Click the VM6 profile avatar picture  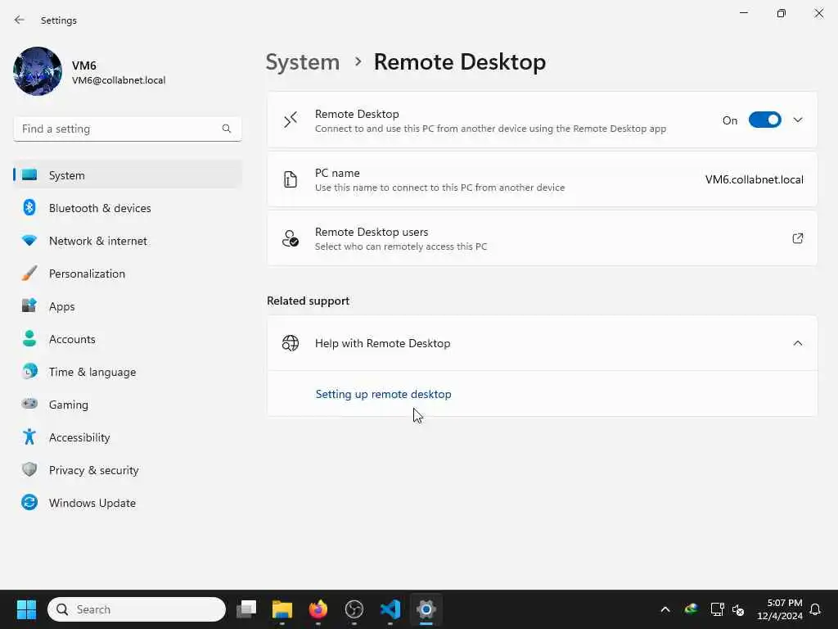point(38,71)
